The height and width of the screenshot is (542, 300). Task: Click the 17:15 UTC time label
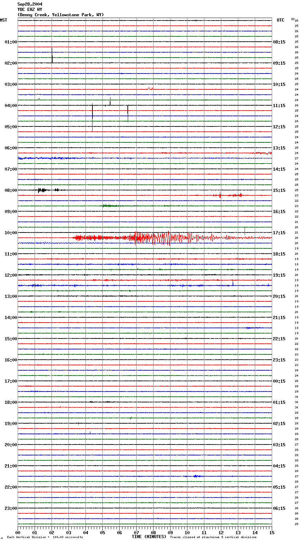pyautogui.click(x=279, y=233)
